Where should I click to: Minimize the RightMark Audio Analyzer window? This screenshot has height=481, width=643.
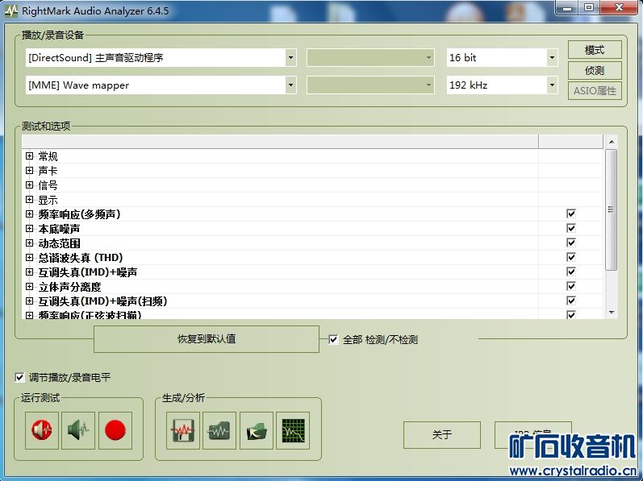(x=567, y=8)
